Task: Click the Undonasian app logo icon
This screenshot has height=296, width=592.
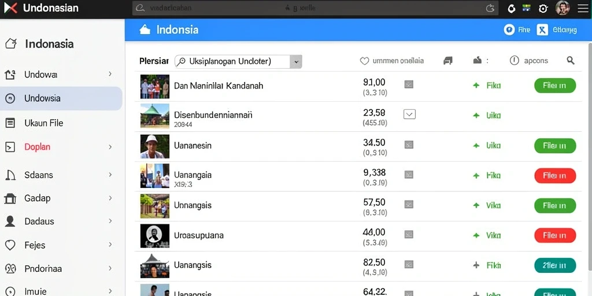Action: [x=10, y=8]
